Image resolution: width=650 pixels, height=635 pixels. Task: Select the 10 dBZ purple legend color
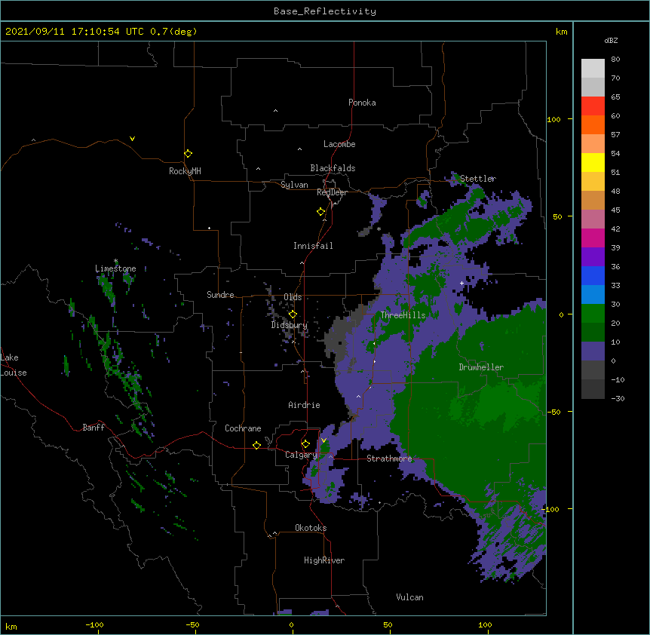point(593,351)
